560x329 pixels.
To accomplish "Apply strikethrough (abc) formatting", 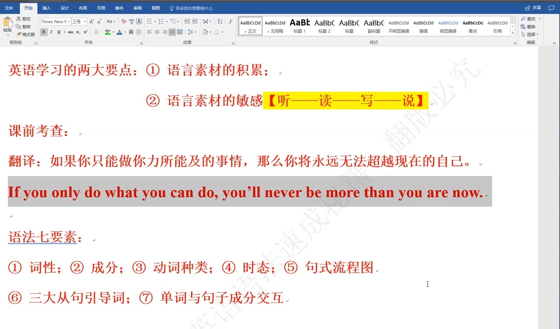I will pos(70,32).
